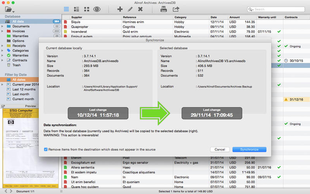
Task: Switch to grid thumbnail view
Action: pos(86,9)
